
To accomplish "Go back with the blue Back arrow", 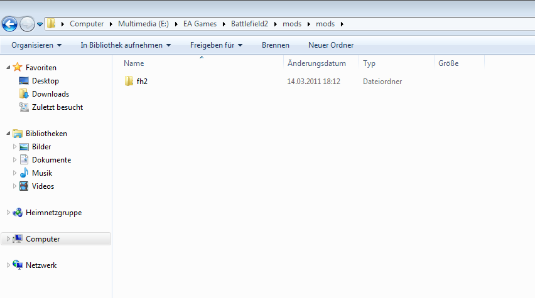I will (9, 24).
